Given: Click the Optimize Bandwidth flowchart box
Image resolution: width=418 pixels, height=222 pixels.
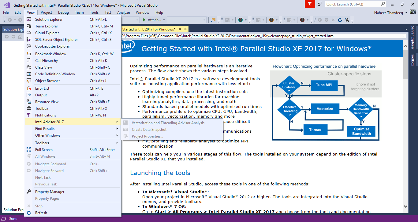Looking at the screenshot, I should coord(361,131).
